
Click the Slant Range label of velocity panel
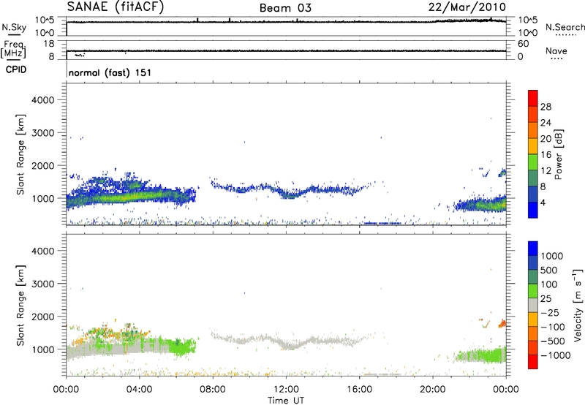[x=20, y=306]
